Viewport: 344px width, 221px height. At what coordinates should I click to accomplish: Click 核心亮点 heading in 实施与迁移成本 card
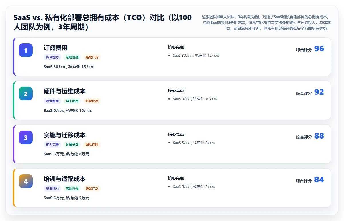(176, 134)
